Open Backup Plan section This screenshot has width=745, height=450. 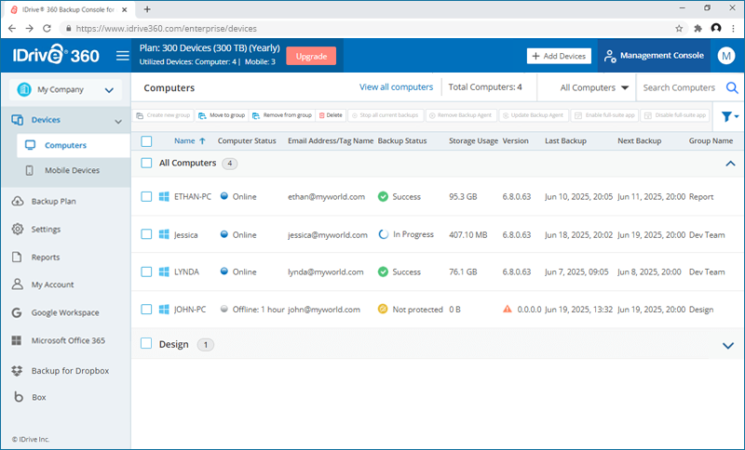pos(53,201)
